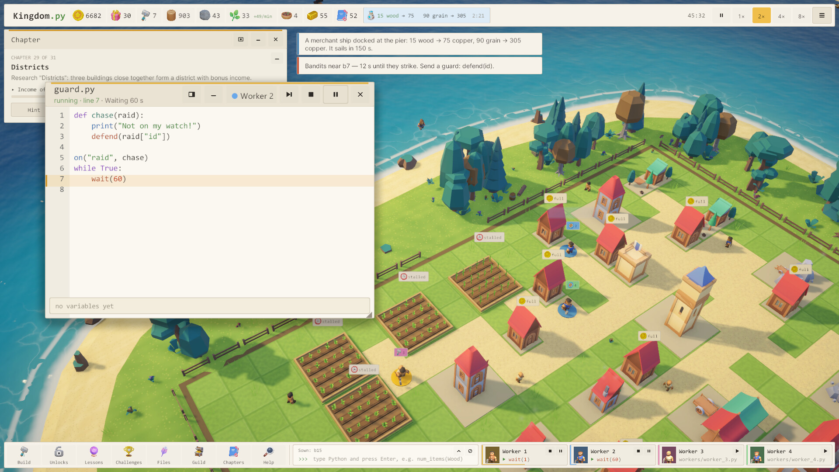Expand the Income objective in Chapter
The width and height of the screenshot is (839, 472).
(29, 90)
